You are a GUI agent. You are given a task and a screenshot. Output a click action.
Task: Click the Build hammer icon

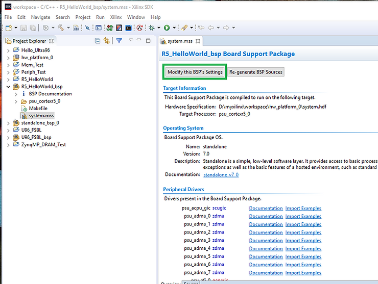[x=60, y=28]
